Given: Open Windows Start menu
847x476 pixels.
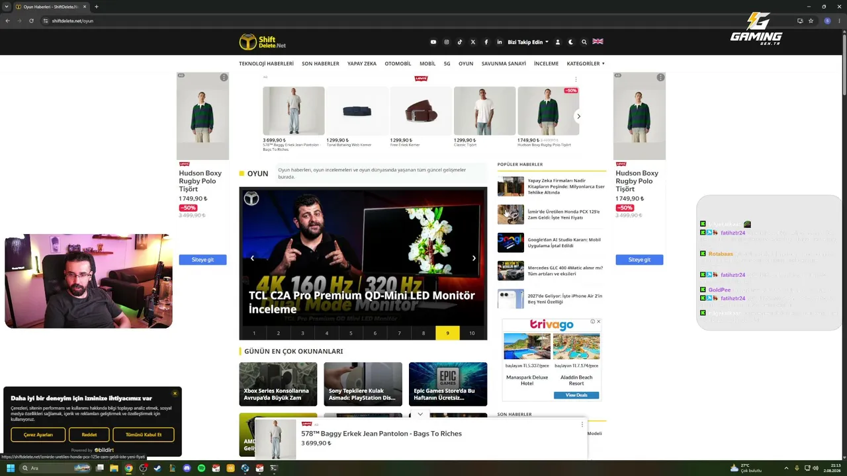Looking at the screenshot, I should tap(11, 468).
